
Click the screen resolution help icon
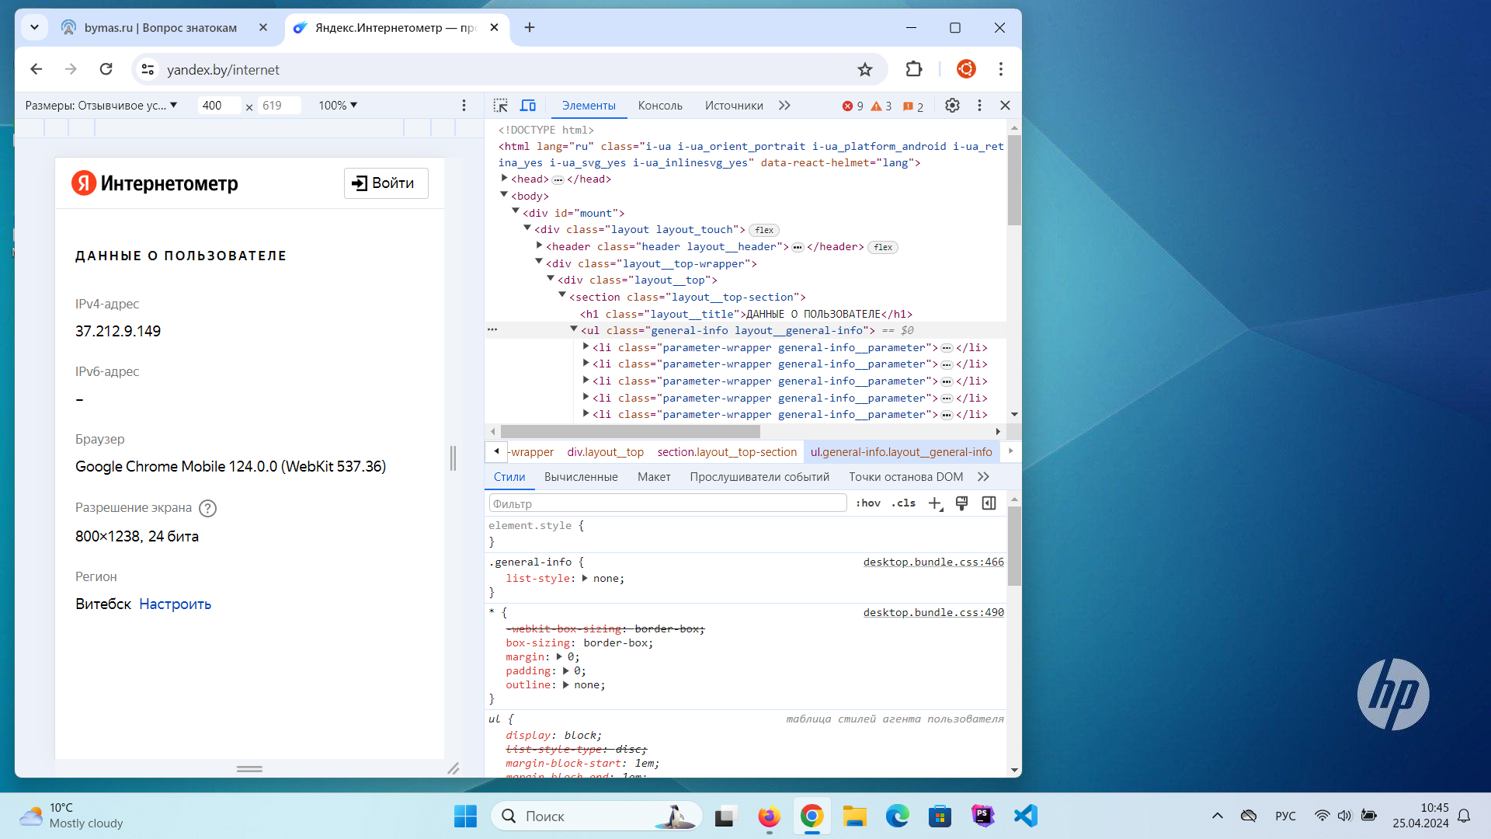(207, 508)
